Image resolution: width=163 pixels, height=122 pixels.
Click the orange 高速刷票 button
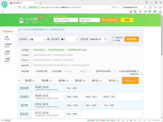coord(131,39)
